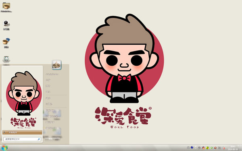Image resolution: width=242 pixels, height=151 pixels.
Task: Open the brown and blue cups desktop icon
Action: [x=6, y=41]
